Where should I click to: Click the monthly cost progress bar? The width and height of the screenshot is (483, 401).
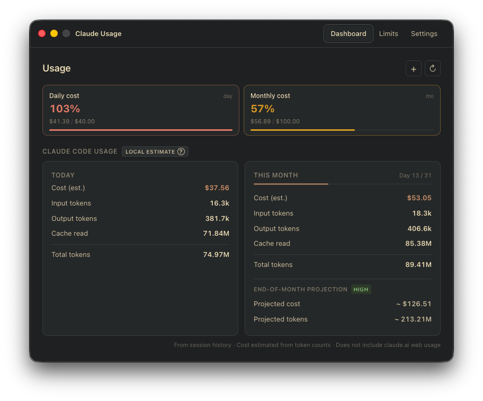[342, 129]
